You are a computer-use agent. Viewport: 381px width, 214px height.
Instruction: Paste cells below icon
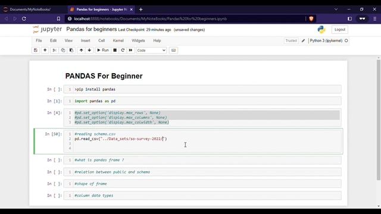(x=71, y=50)
